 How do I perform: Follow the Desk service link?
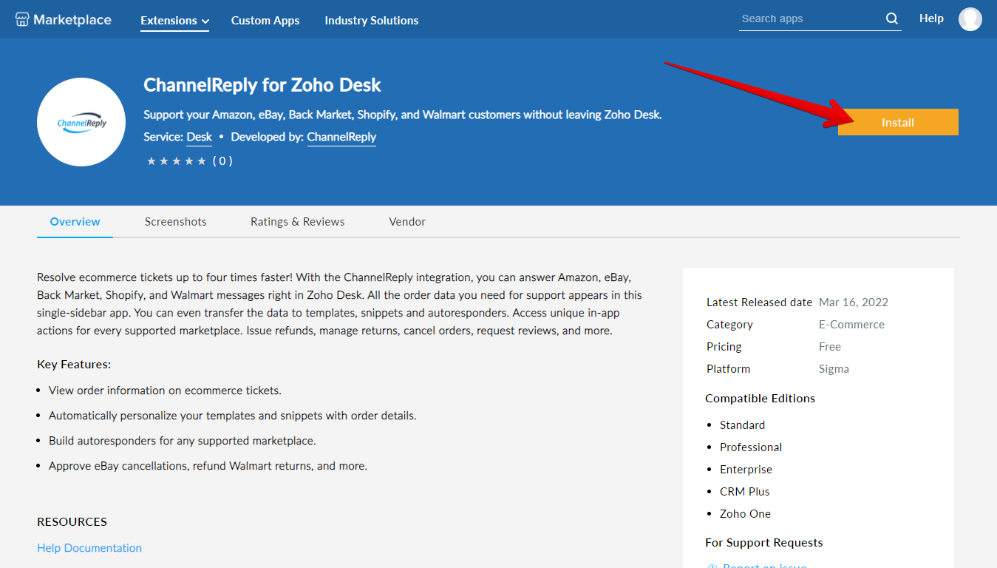[199, 137]
